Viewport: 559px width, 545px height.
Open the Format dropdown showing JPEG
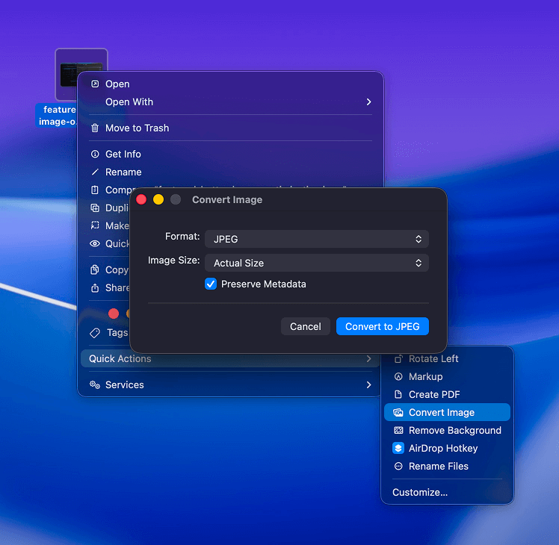tap(316, 239)
